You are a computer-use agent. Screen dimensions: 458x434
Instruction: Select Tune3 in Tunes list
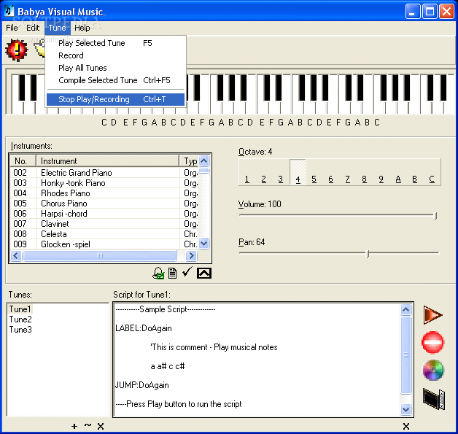click(20, 330)
